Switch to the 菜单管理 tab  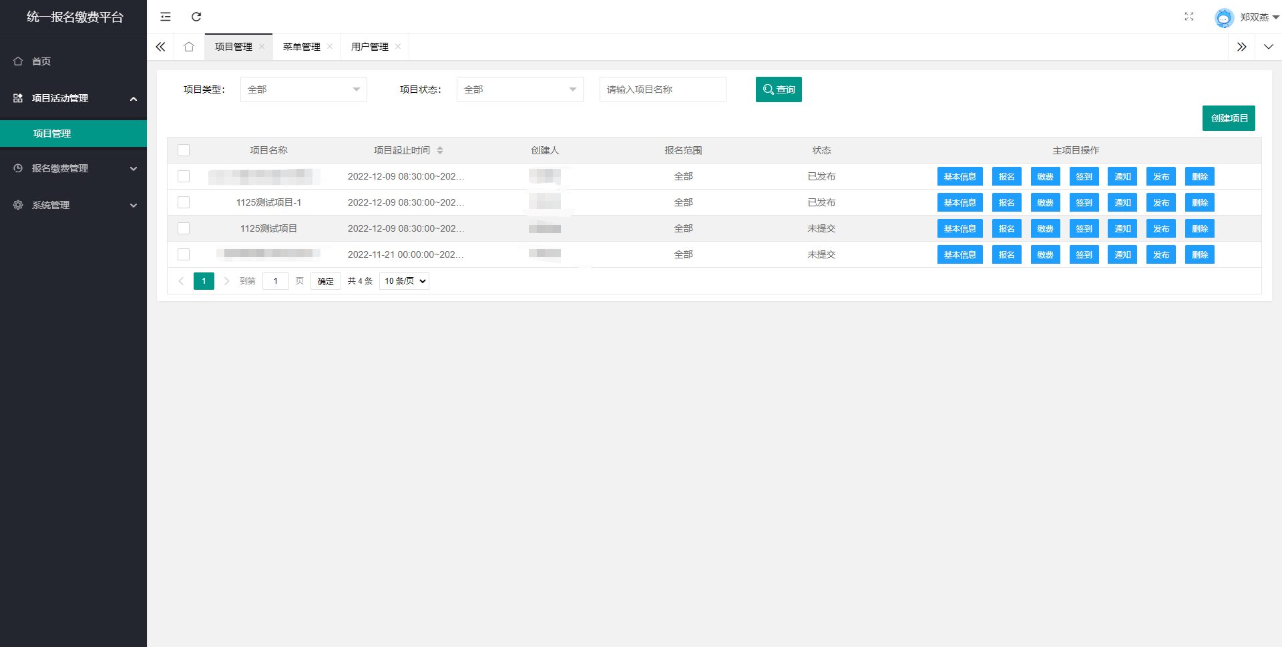point(302,47)
